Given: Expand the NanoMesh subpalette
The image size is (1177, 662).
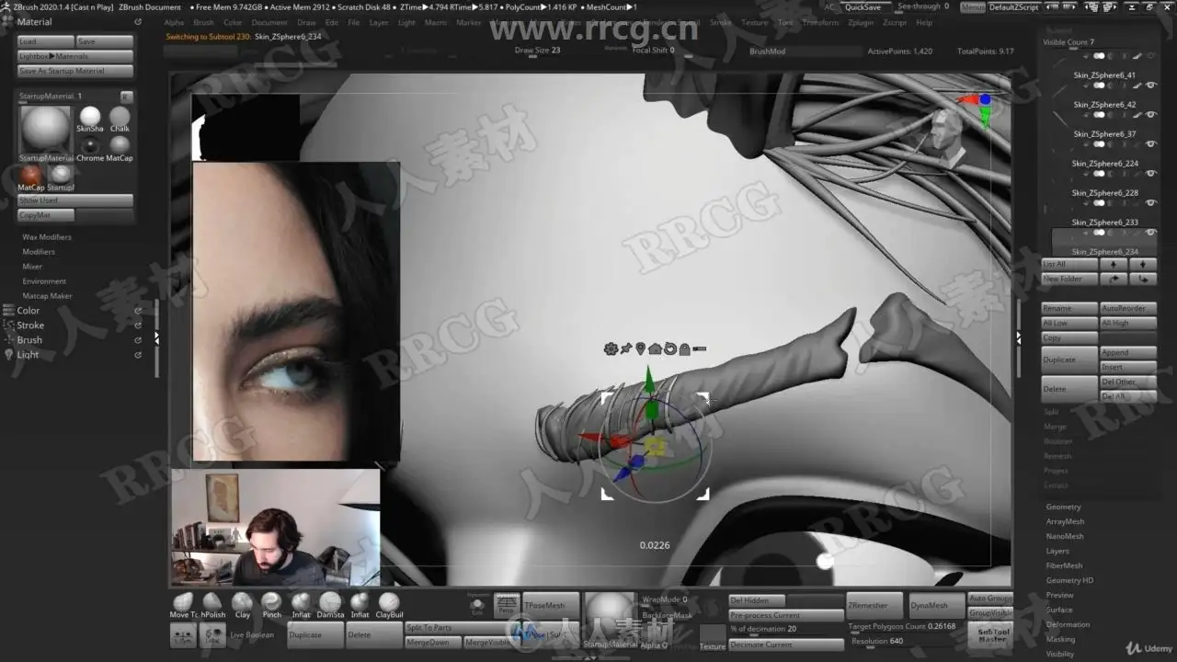Looking at the screenshot, I should coord(1065,536).
